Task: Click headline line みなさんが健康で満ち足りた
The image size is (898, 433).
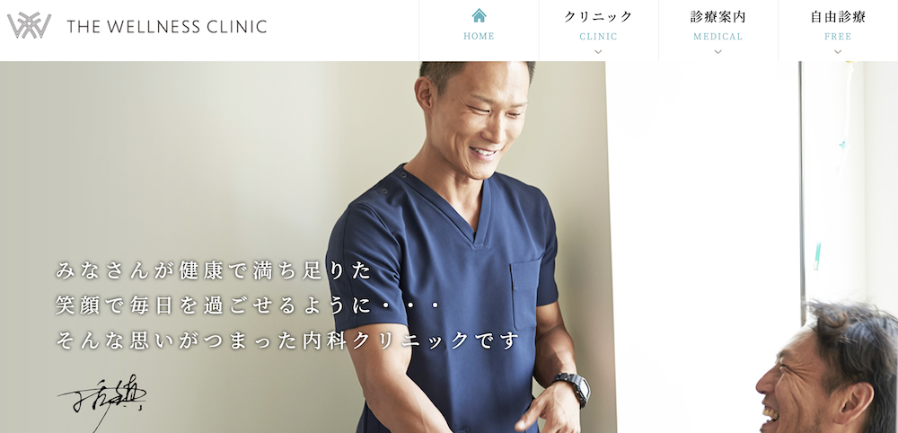Action: (x=214, y=270)
